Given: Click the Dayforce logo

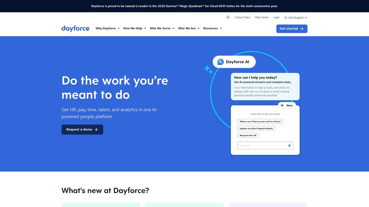Looking at the screenshot, I should pyautogui.click(x=75, y=29).
